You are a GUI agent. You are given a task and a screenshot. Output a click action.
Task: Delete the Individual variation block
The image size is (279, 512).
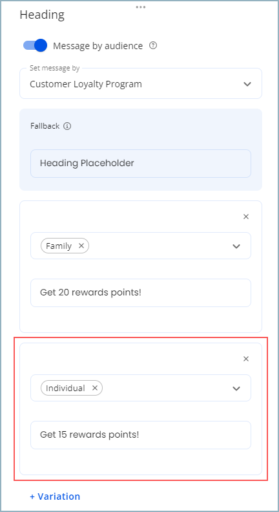(x=246, y=359)
